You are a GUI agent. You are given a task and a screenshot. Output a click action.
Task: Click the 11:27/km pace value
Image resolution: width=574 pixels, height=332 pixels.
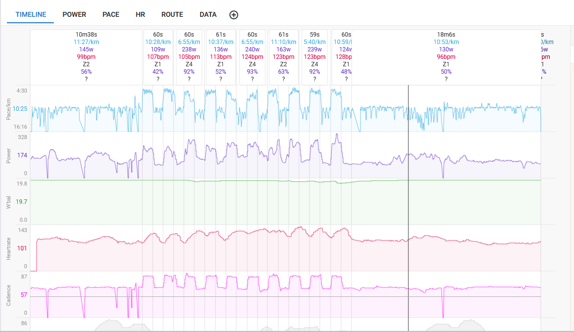86,42
